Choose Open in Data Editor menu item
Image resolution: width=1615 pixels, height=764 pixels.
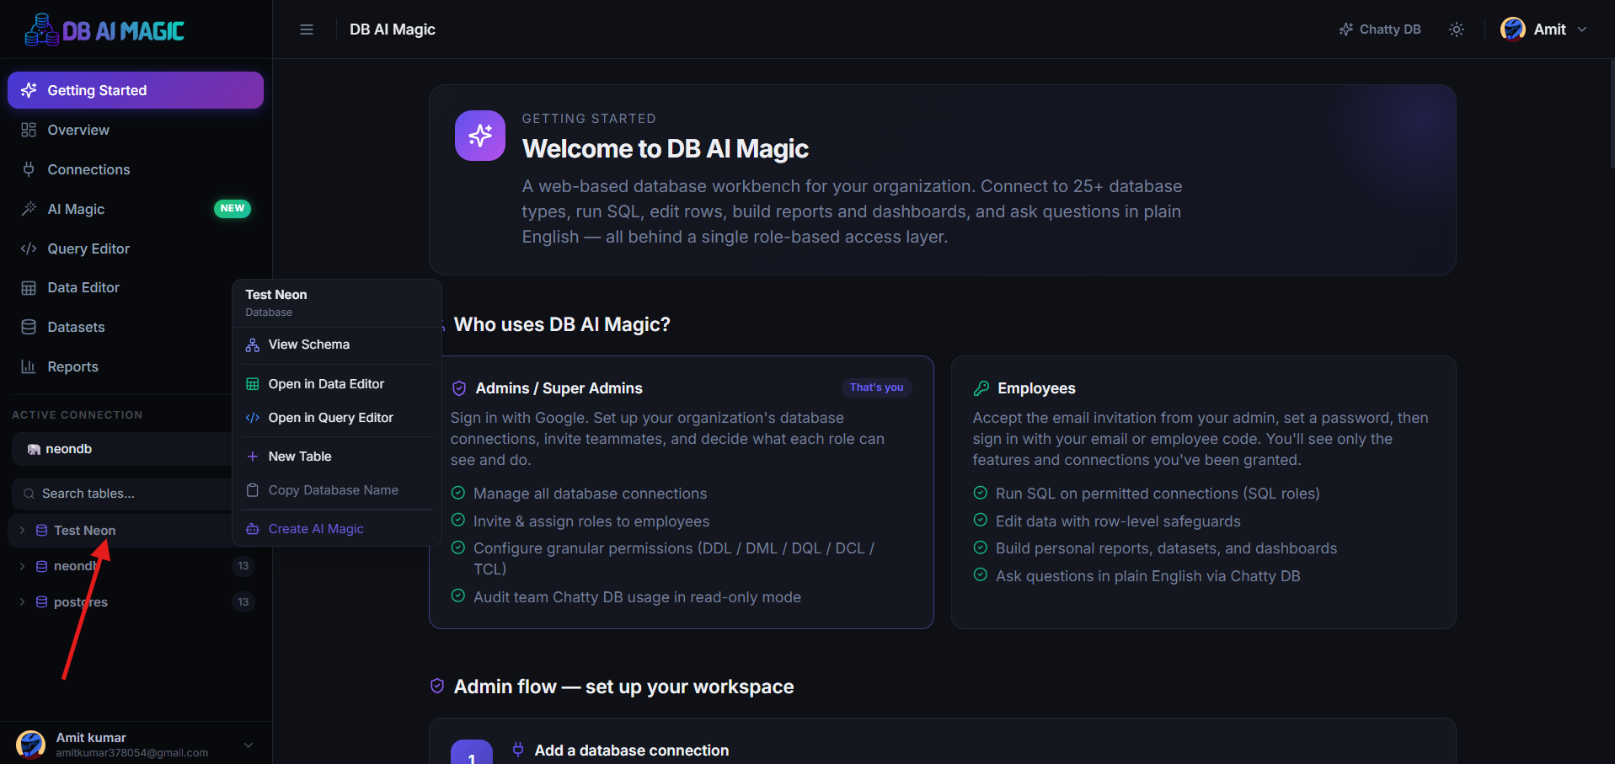(337, 384)
